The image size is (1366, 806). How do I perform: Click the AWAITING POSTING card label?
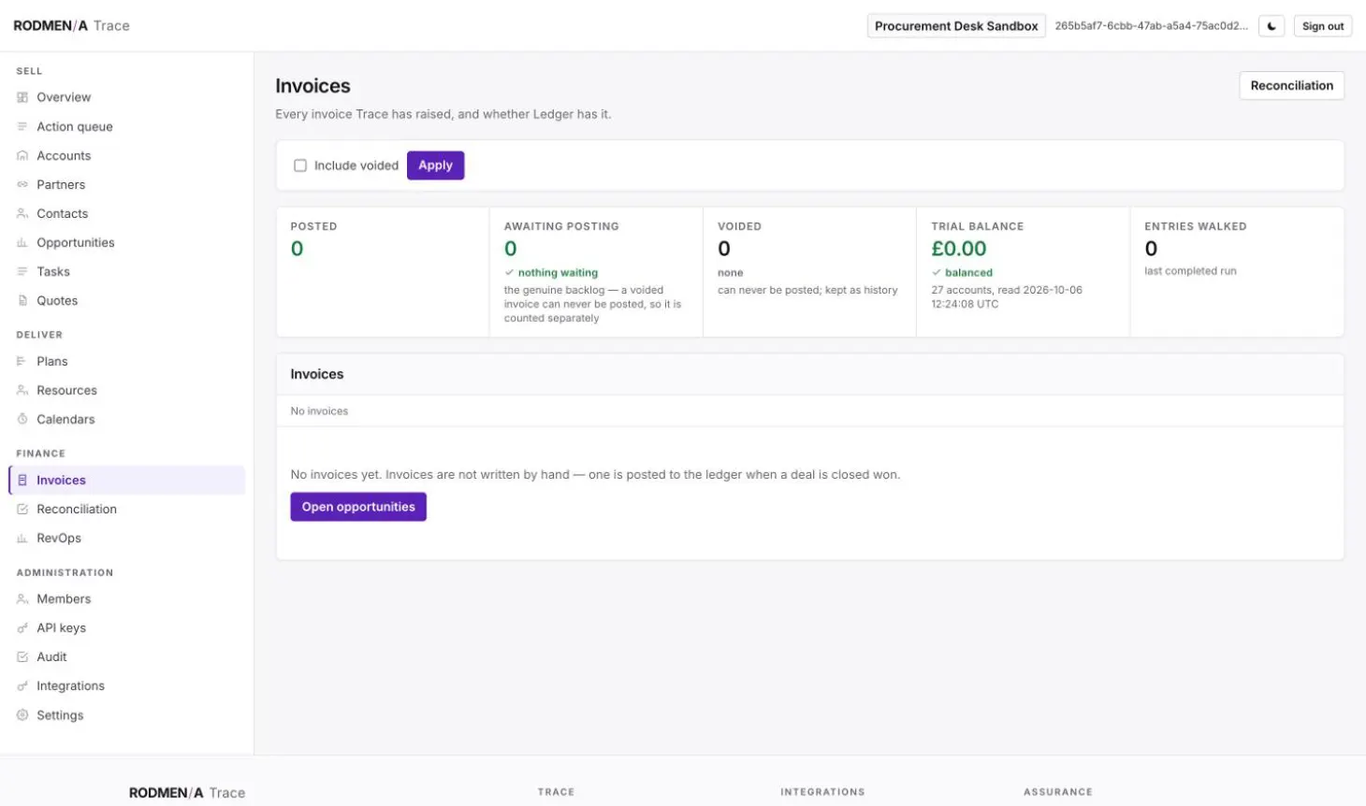[561, 226]
